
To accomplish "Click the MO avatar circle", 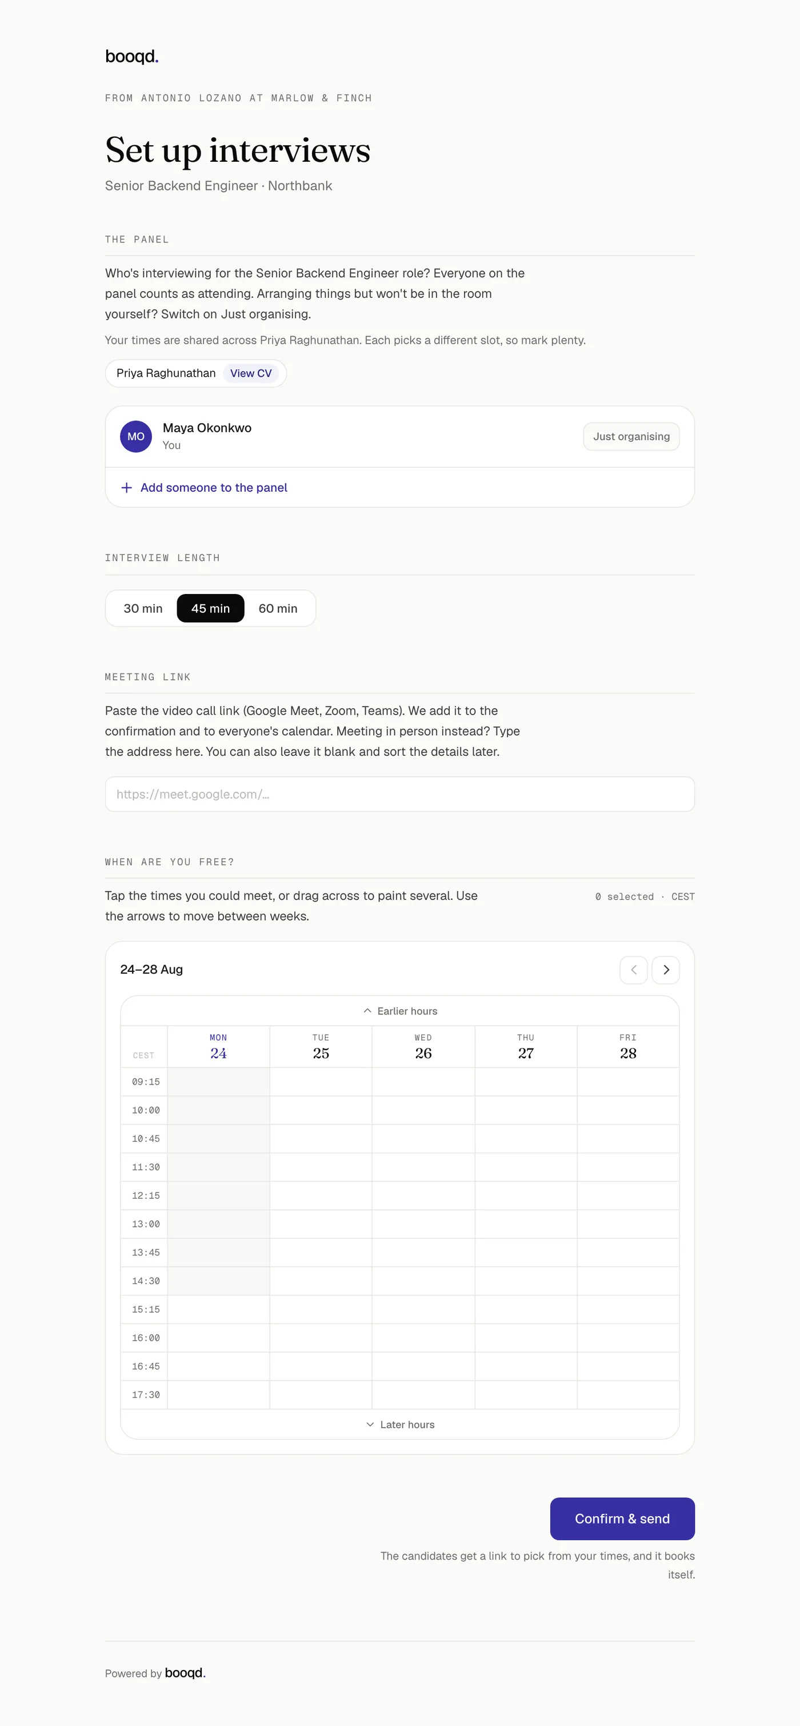I will coord(136,436).
